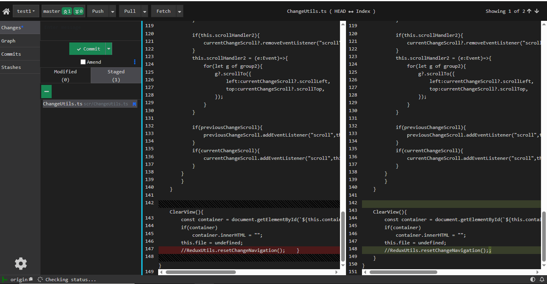
Task: Click the Showing 1 of 2 counter
Action: 505,11
